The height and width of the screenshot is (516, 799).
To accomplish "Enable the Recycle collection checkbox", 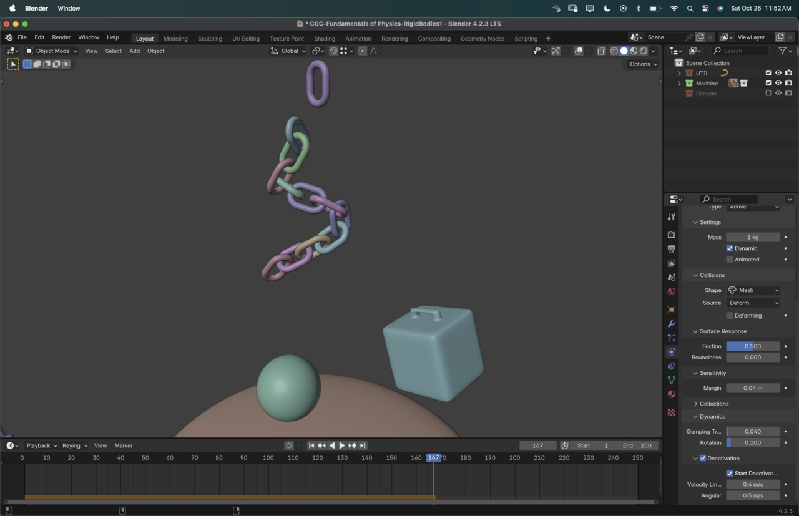I will [768, 94].
